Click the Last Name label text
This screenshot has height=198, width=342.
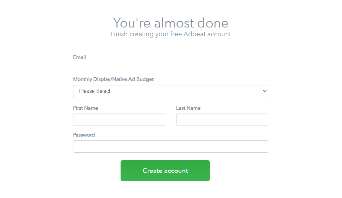188,108
